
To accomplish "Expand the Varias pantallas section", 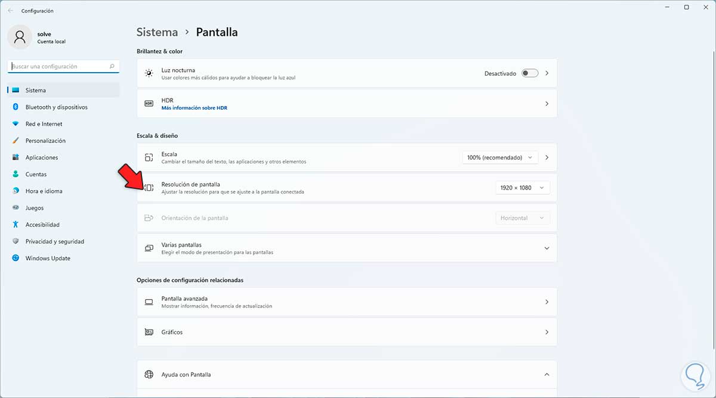I will 547,248.
